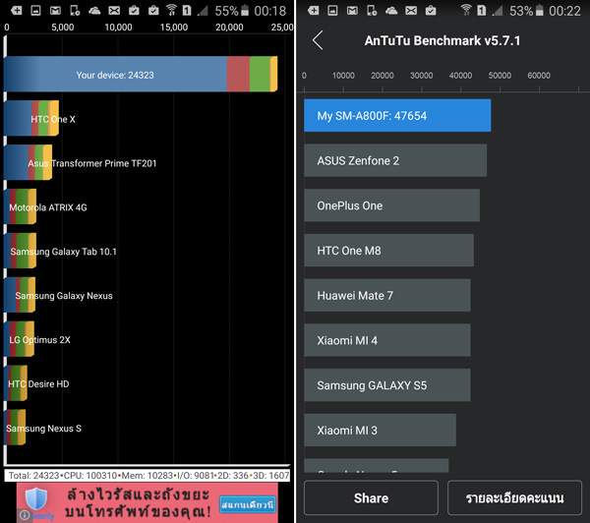Screen dimensions: 590x523
Task: Tap the cloud notification icon on Quadrant screen
Action: tap(94, 11)
